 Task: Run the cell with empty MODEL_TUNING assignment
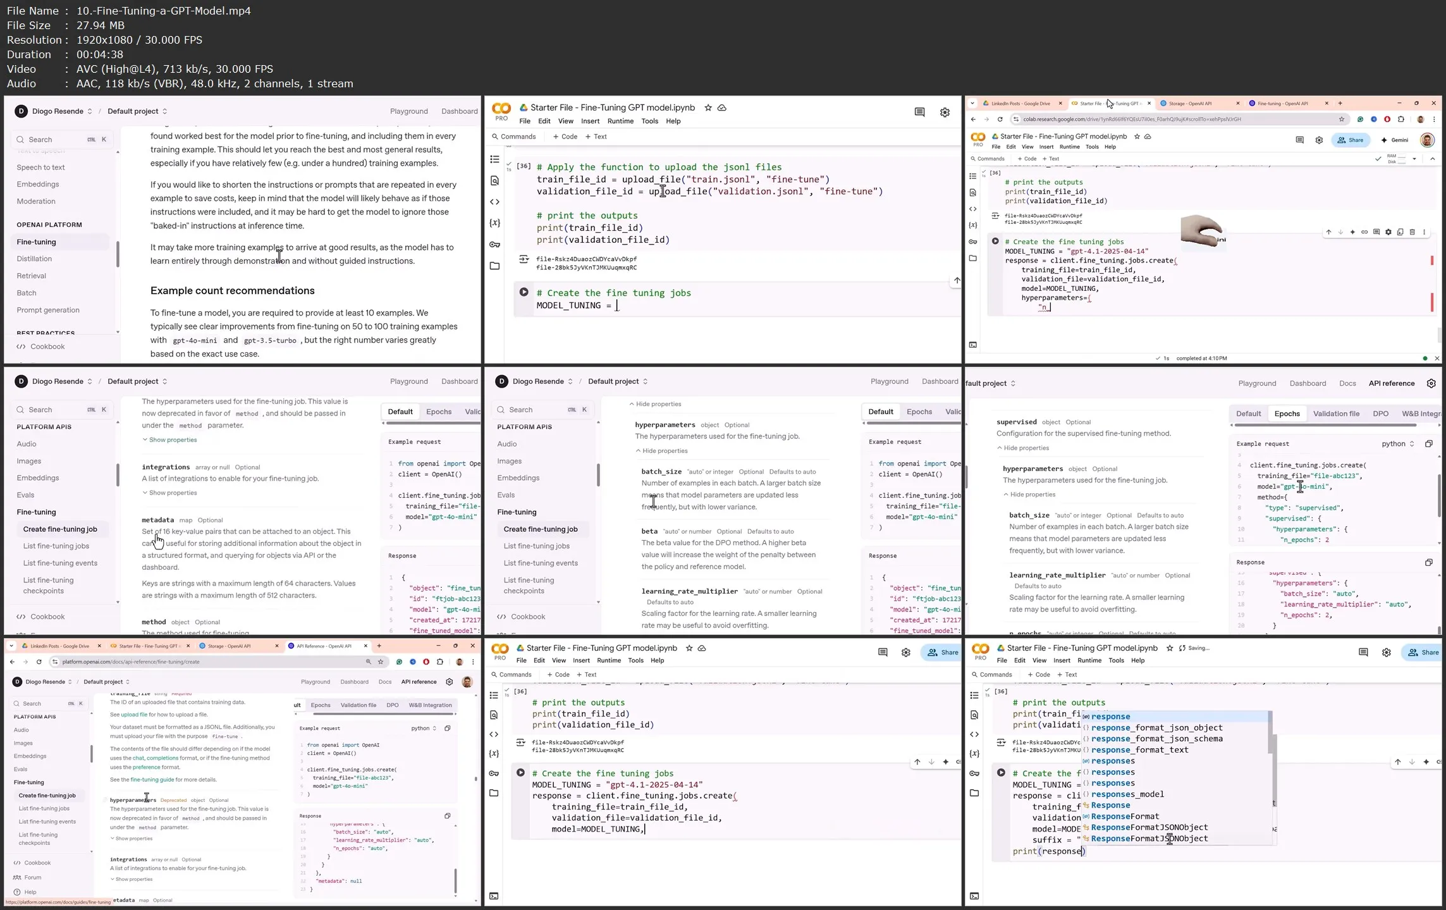click(x=524, y=292)
